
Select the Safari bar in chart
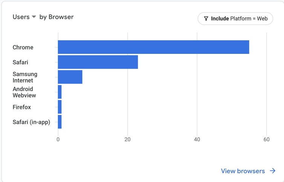click(x=98, y=62)
